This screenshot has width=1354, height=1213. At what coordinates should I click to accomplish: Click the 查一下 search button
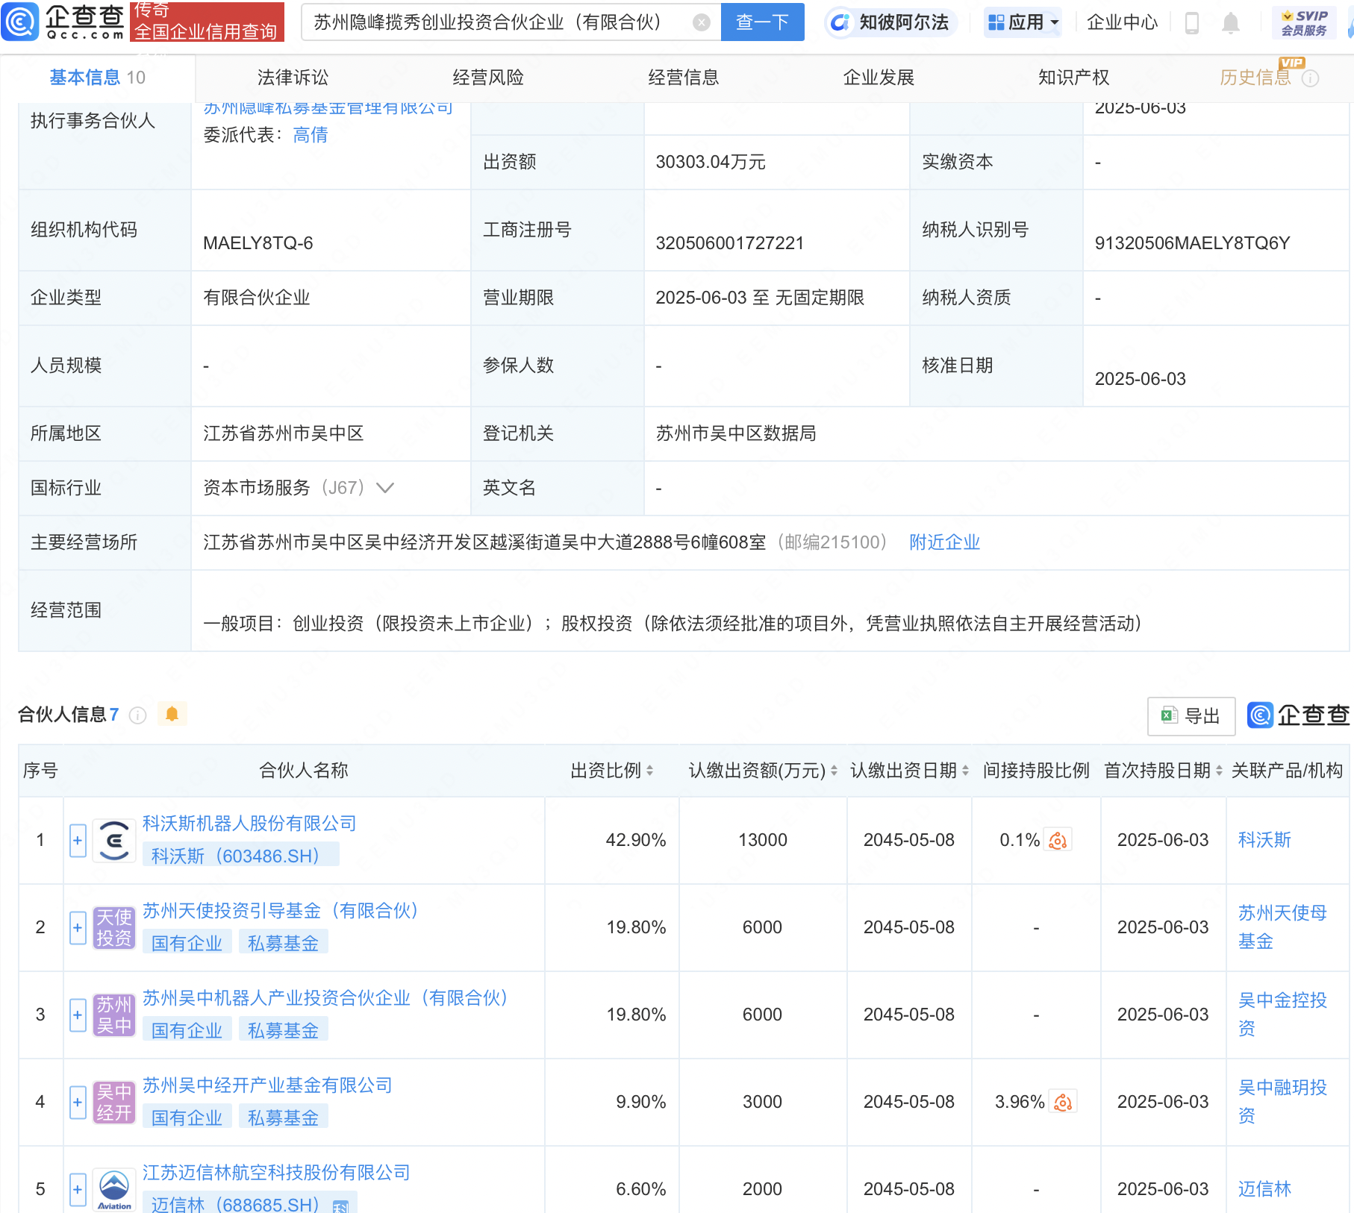click(762, 22)
